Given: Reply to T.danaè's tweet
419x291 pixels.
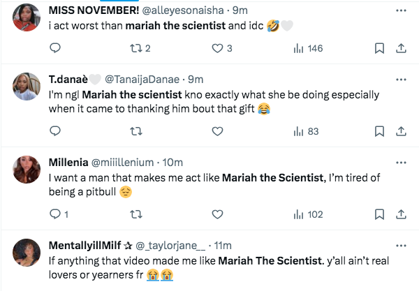Looking at the screenshot, I should (x=56, y=130).
